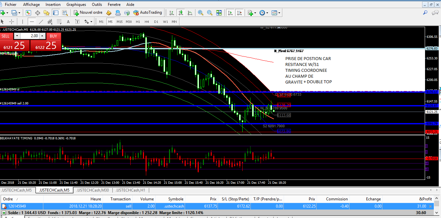Viewport: 441px width, 218px height.
Task: Click the Nouvel ordre button
Action: (x=88, y=13)
